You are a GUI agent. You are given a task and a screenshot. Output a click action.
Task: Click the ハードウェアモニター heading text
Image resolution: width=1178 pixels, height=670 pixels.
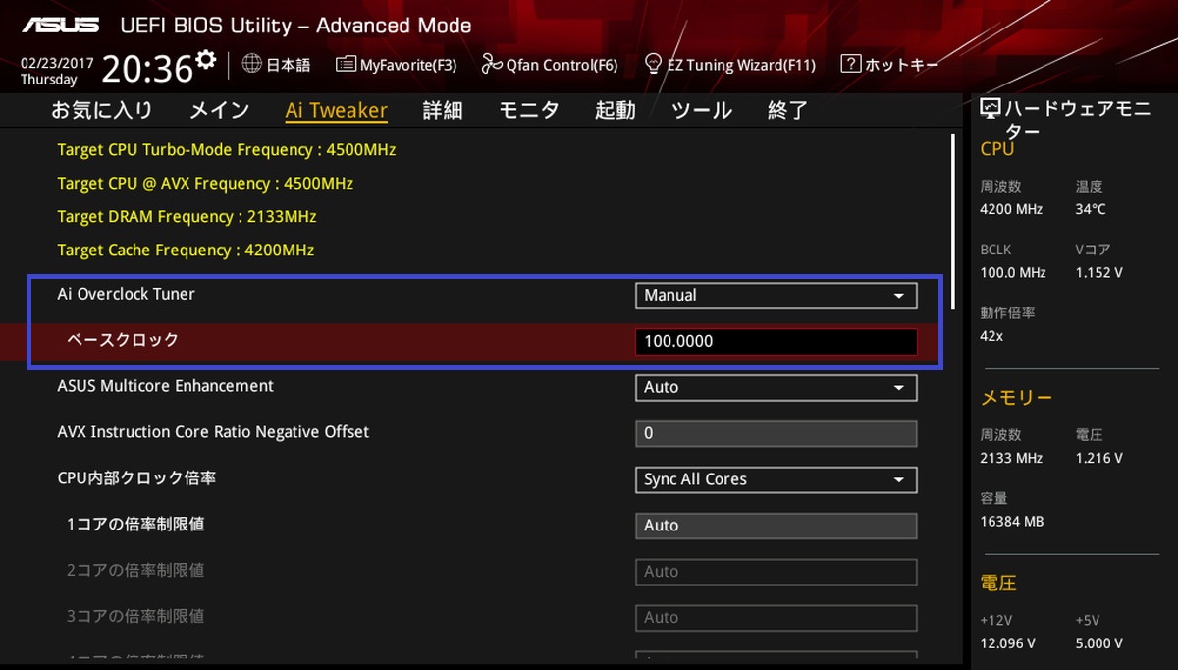click(1077, 120)
